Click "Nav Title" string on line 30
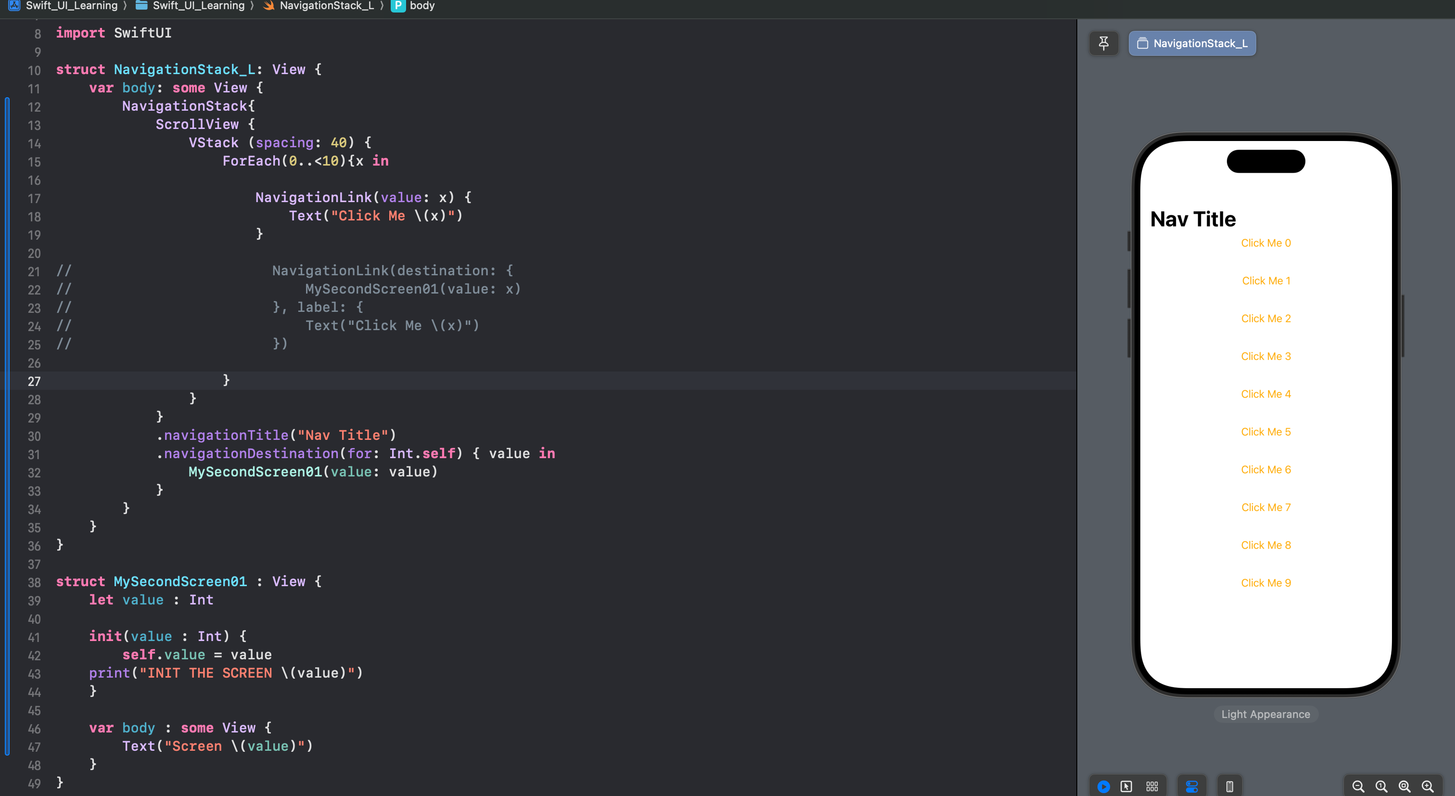1455x796 pixels. click(343, 435)
